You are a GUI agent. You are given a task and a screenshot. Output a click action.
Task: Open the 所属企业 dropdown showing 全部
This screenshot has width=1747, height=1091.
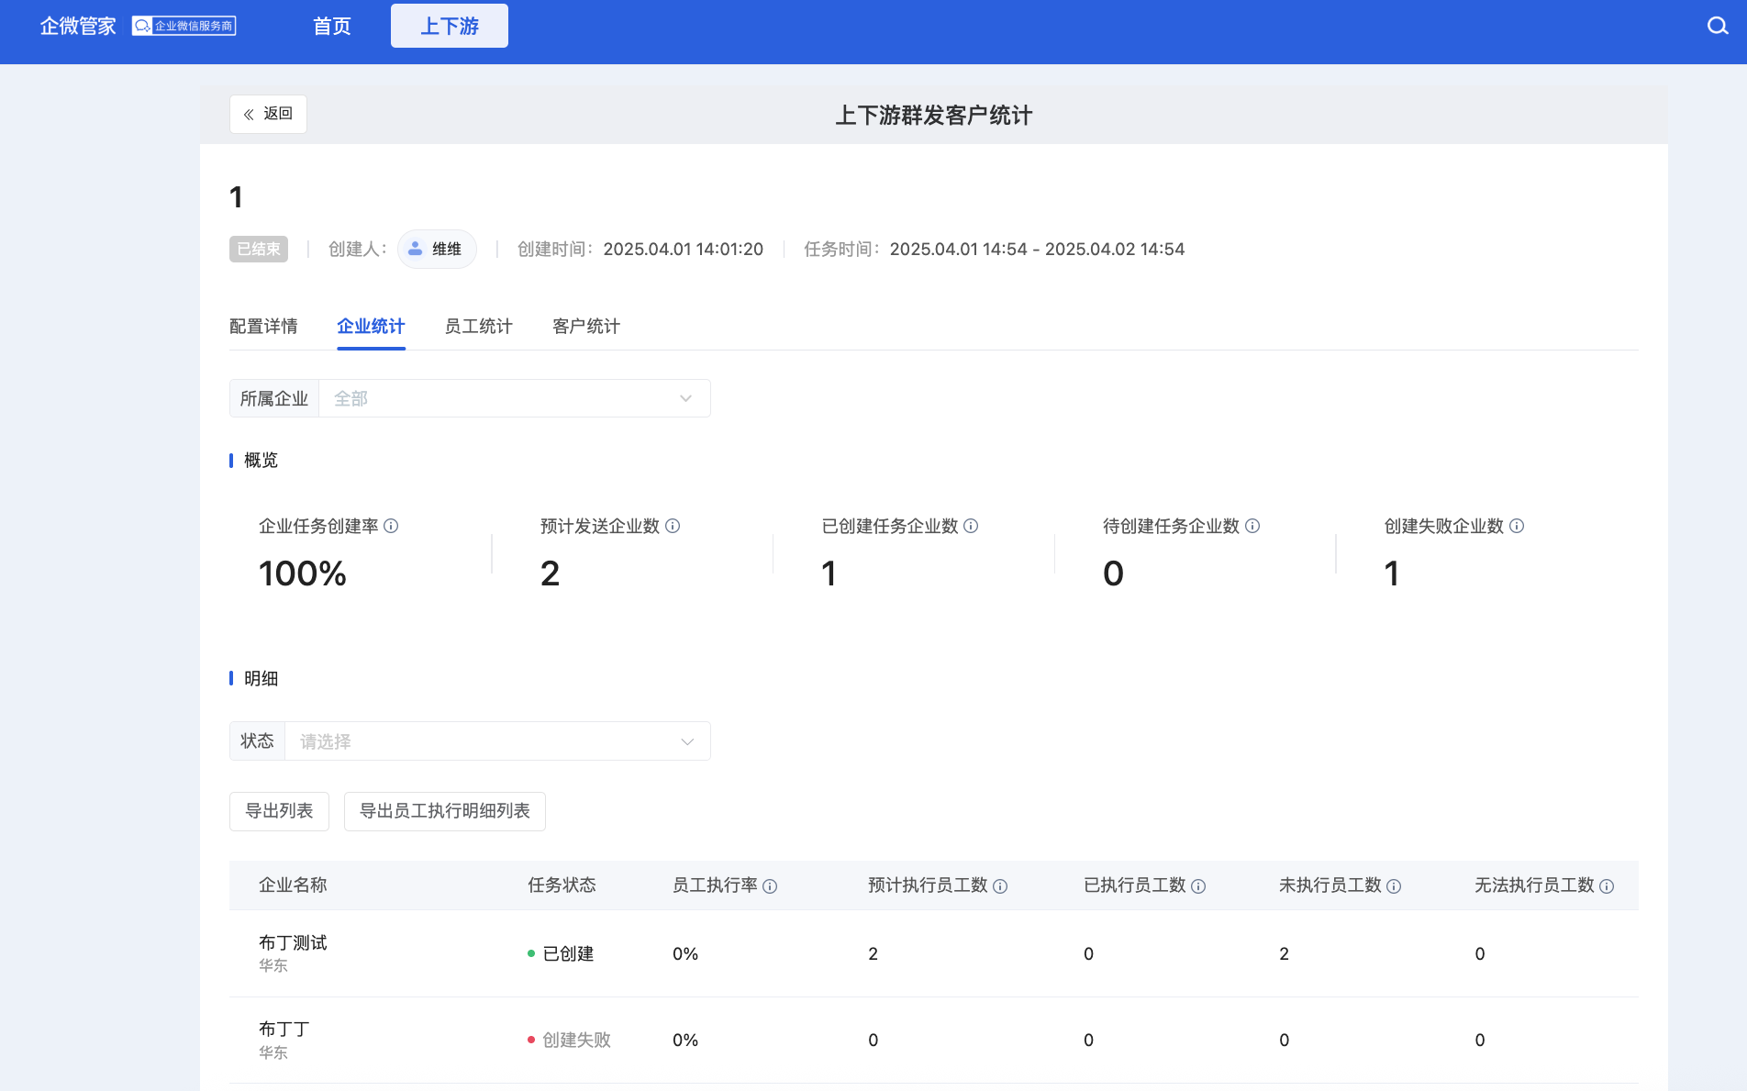tap(514, 398)
